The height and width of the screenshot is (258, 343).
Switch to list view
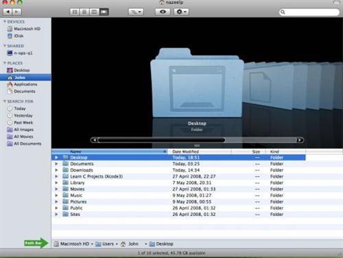pos(84,12)
